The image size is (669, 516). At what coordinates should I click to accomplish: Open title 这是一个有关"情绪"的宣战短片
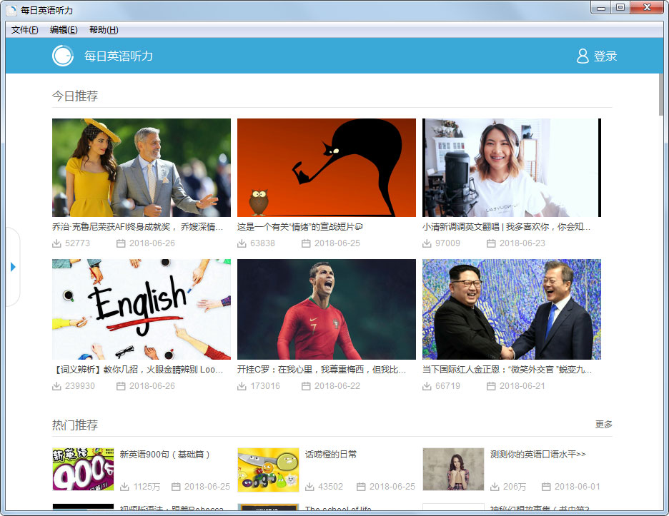(300, 227)
